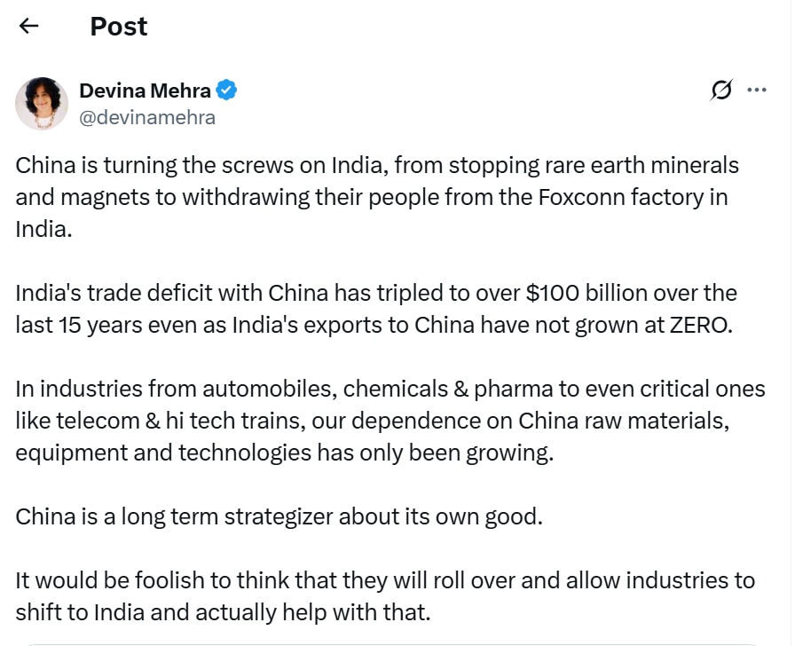Click the word telecom in post
The width and height of the screenshot is (795, 646).
point(98,421)
